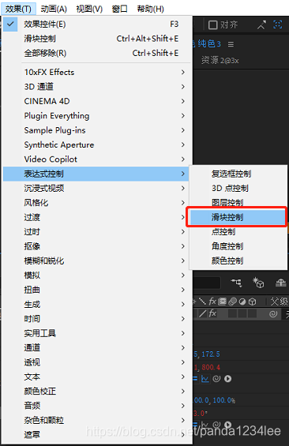The image size is (289, 446).
Task: Toggle the layer's fx effects switch
Action: pos(212,313)
